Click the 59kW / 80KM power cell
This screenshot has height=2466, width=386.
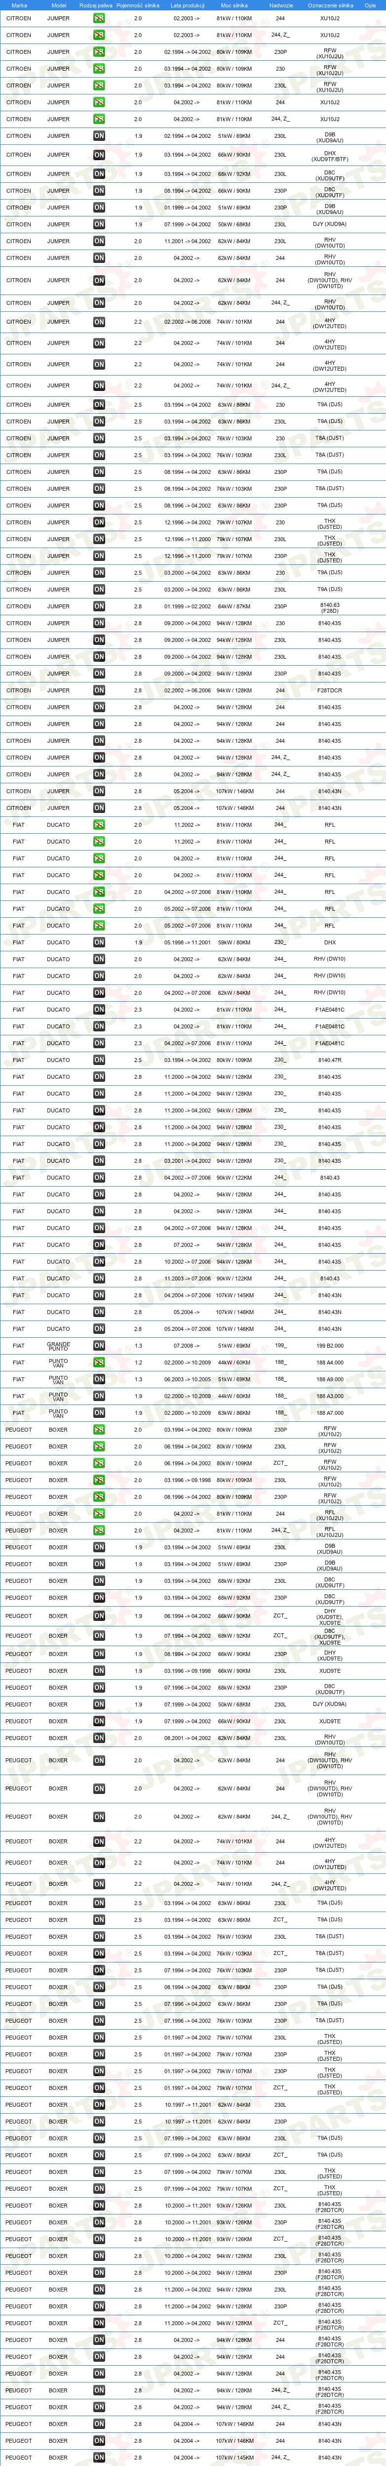coord(234,942)
